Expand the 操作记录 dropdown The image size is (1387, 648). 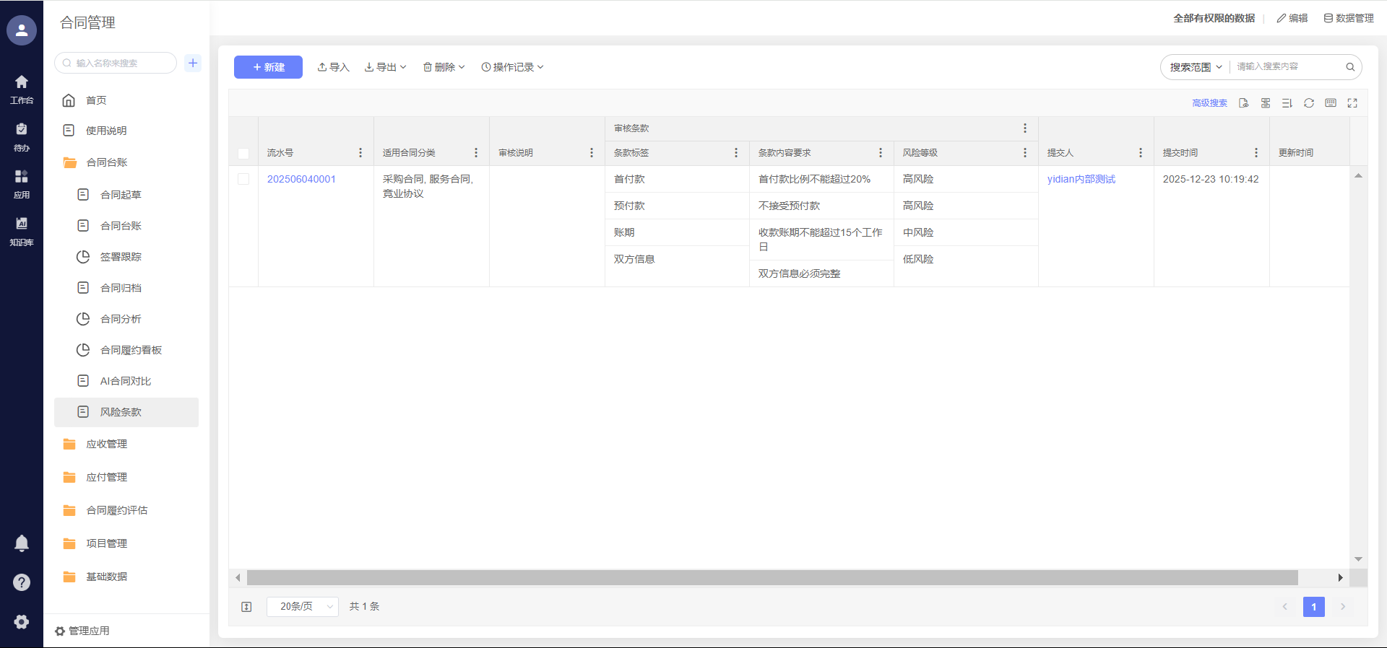click(512, 67)
